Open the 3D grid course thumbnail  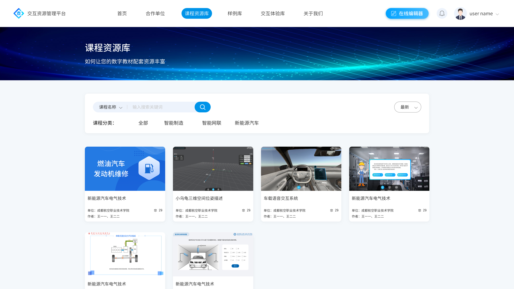click(213, 169)
